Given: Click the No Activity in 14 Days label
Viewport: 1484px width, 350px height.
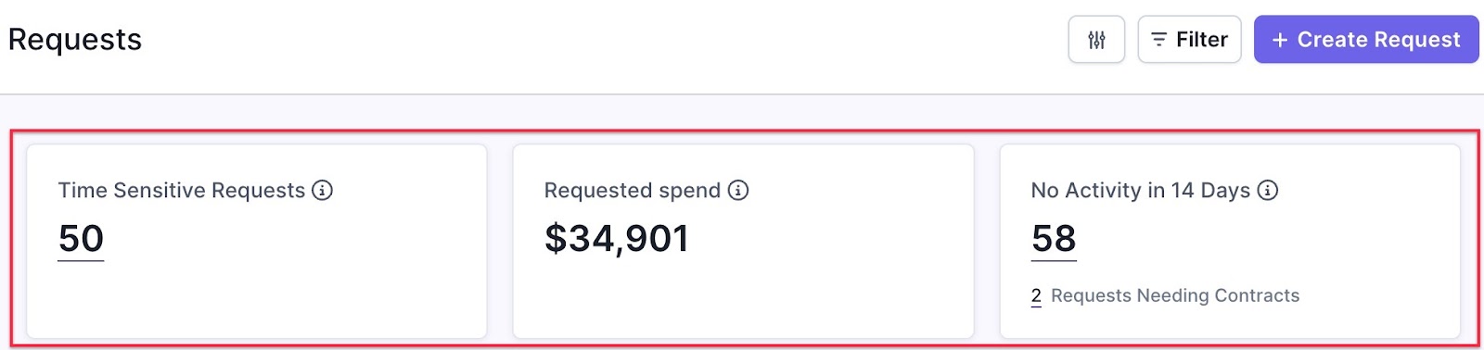Looking at the screenshot, I should (1141, 190).
